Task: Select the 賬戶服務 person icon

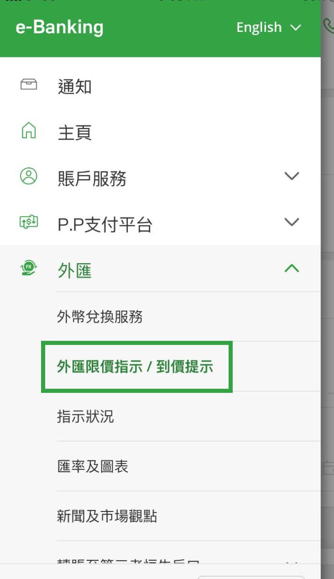Action: point(29,176)
